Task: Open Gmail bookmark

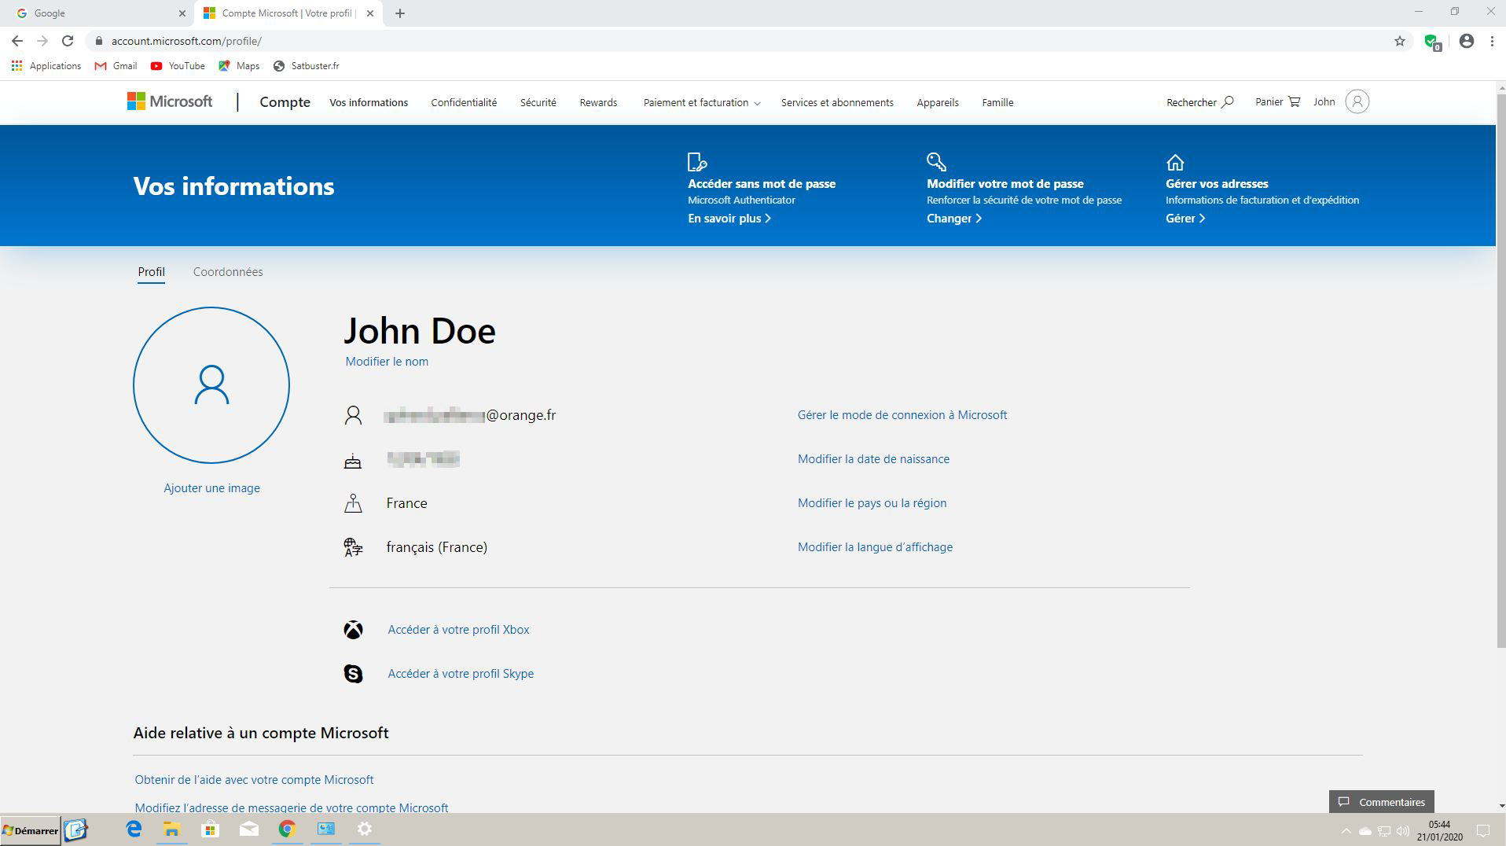Action: pos(116,66)
